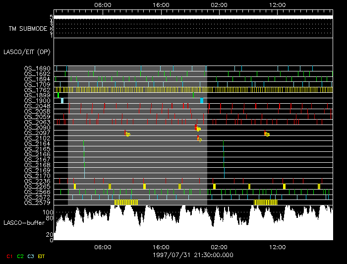Click the 'fp' marker on OS_2102 row
This screenshot has width=347, height=264.
199,139
